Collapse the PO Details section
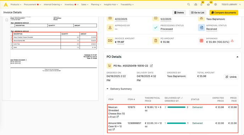Viewport: 244px width, 135px height. click(x=237, y=57)
